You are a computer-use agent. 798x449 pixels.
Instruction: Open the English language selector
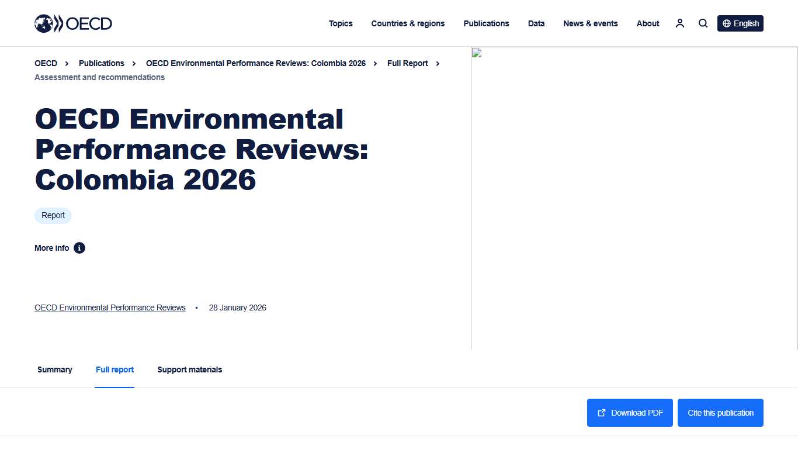click(740, 23)
